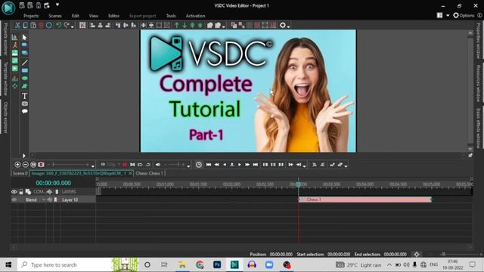Click the blue circle toolbar icon
Screen dimensions: 484x272
48,25
